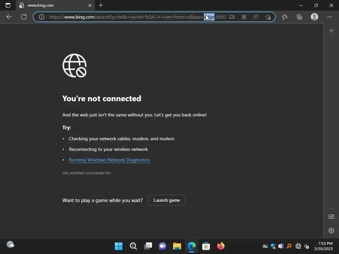Click the address bar URL field
Viewport: 339px width, 254px height.
tap(138, 17)
